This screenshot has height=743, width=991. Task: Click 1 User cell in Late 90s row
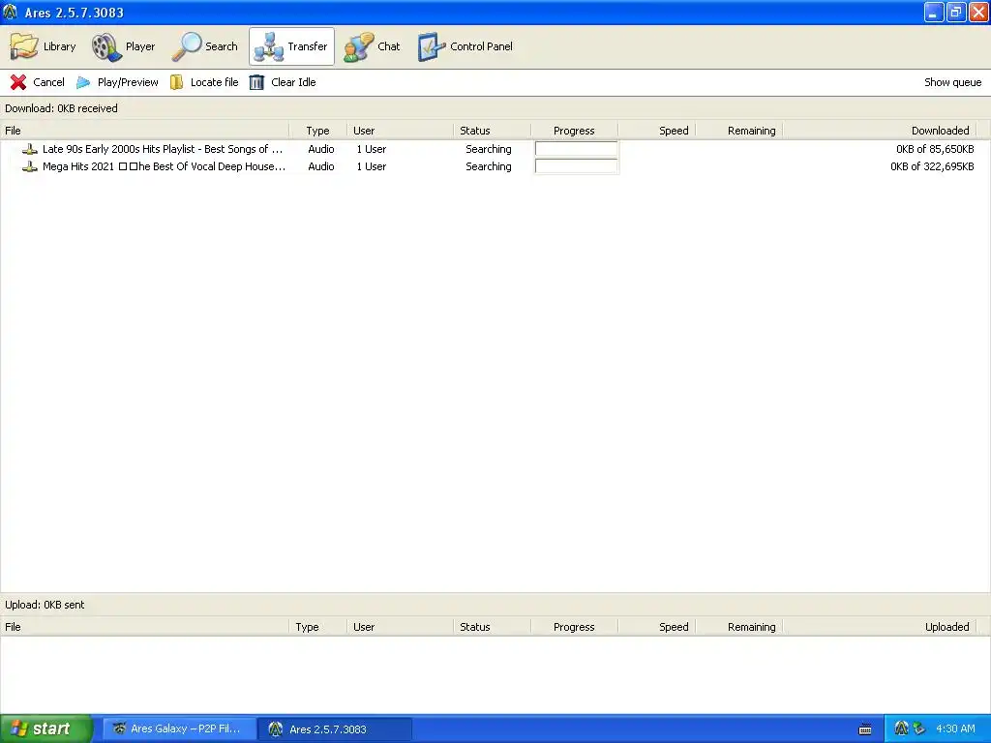point(372,149)
